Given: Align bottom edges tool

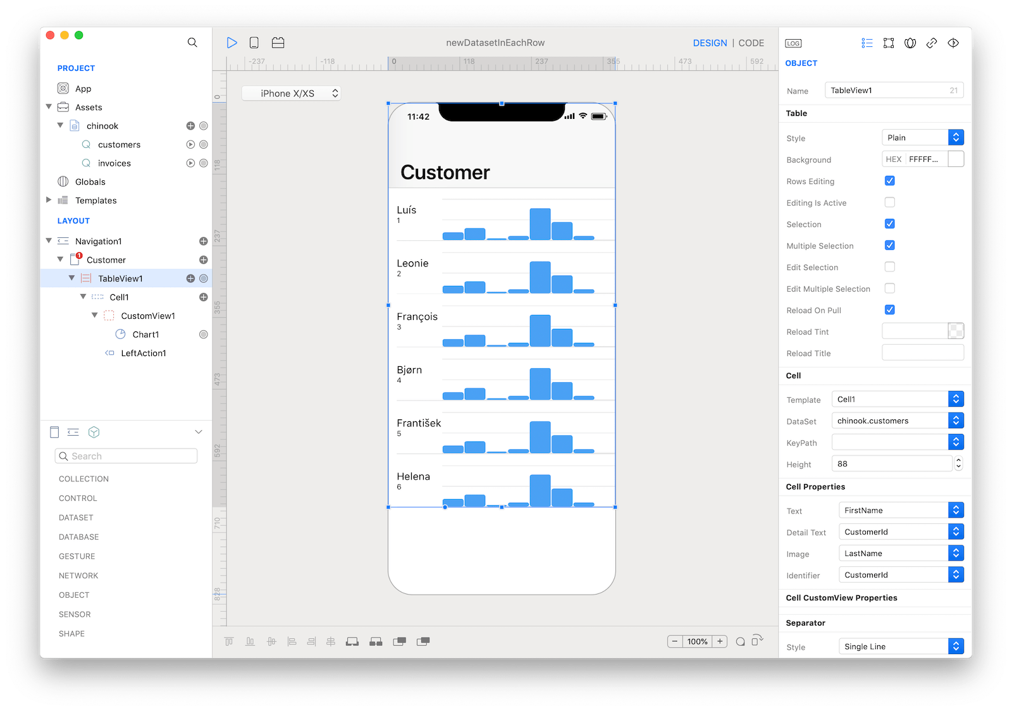Looking at the screenshot, I should click(250, 641).
